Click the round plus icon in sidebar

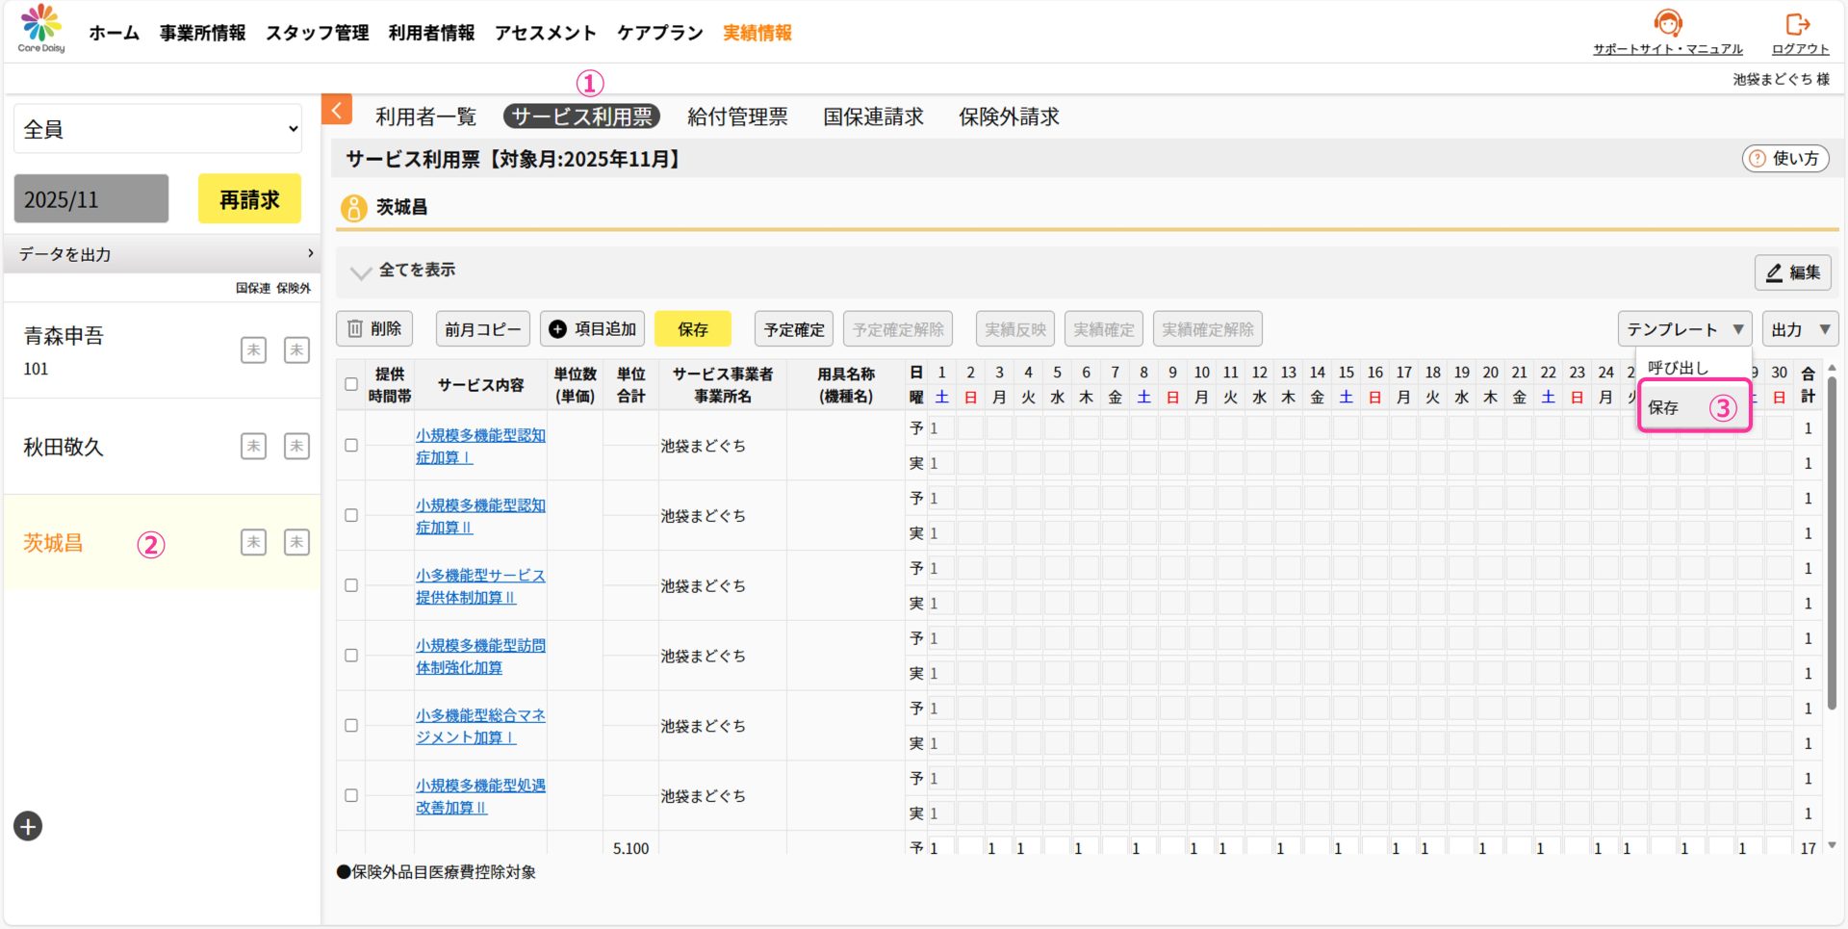click(28, 826)
